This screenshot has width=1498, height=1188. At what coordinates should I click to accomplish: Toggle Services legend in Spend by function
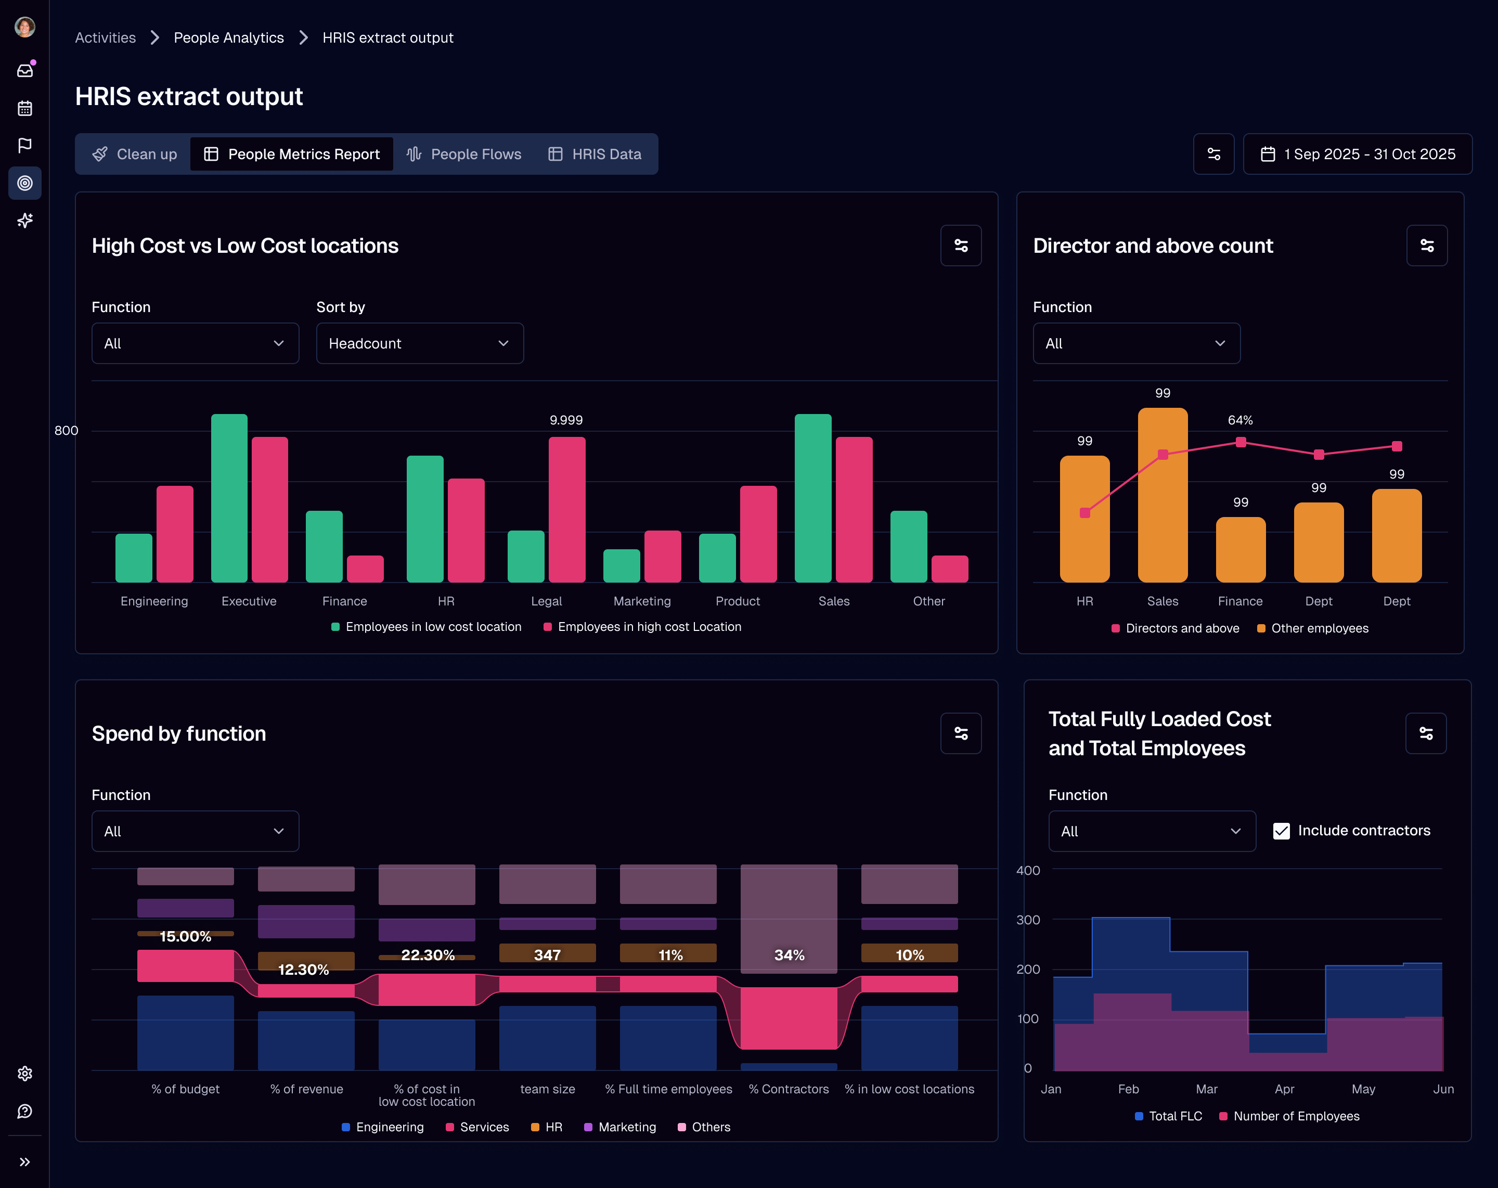coord(477,1127)
